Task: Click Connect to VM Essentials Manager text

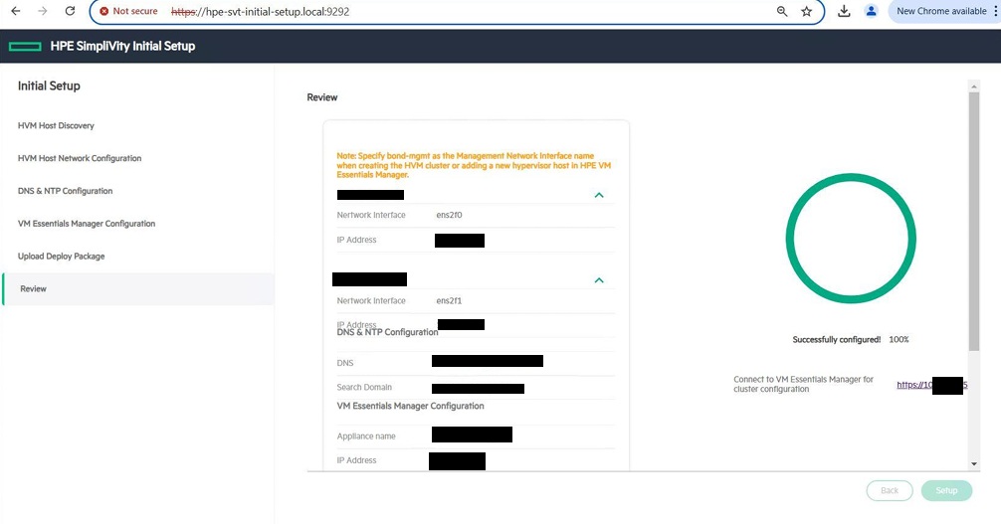Action: [x=803, y=384]
